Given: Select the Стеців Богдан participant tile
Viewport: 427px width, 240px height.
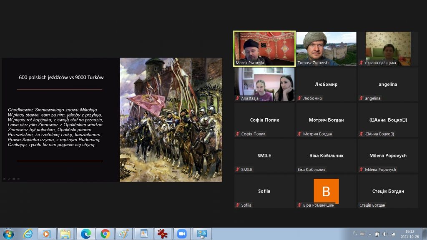Looking at the screenshot, I should coord(388,191).
